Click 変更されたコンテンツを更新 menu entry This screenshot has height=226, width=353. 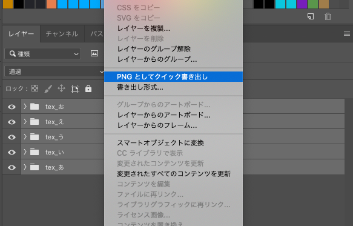point(173,164)
